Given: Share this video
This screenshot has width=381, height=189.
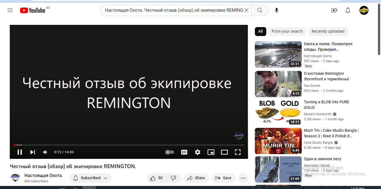Looking at the screenshot, I should pyautogui.click(x=196, y=178).
